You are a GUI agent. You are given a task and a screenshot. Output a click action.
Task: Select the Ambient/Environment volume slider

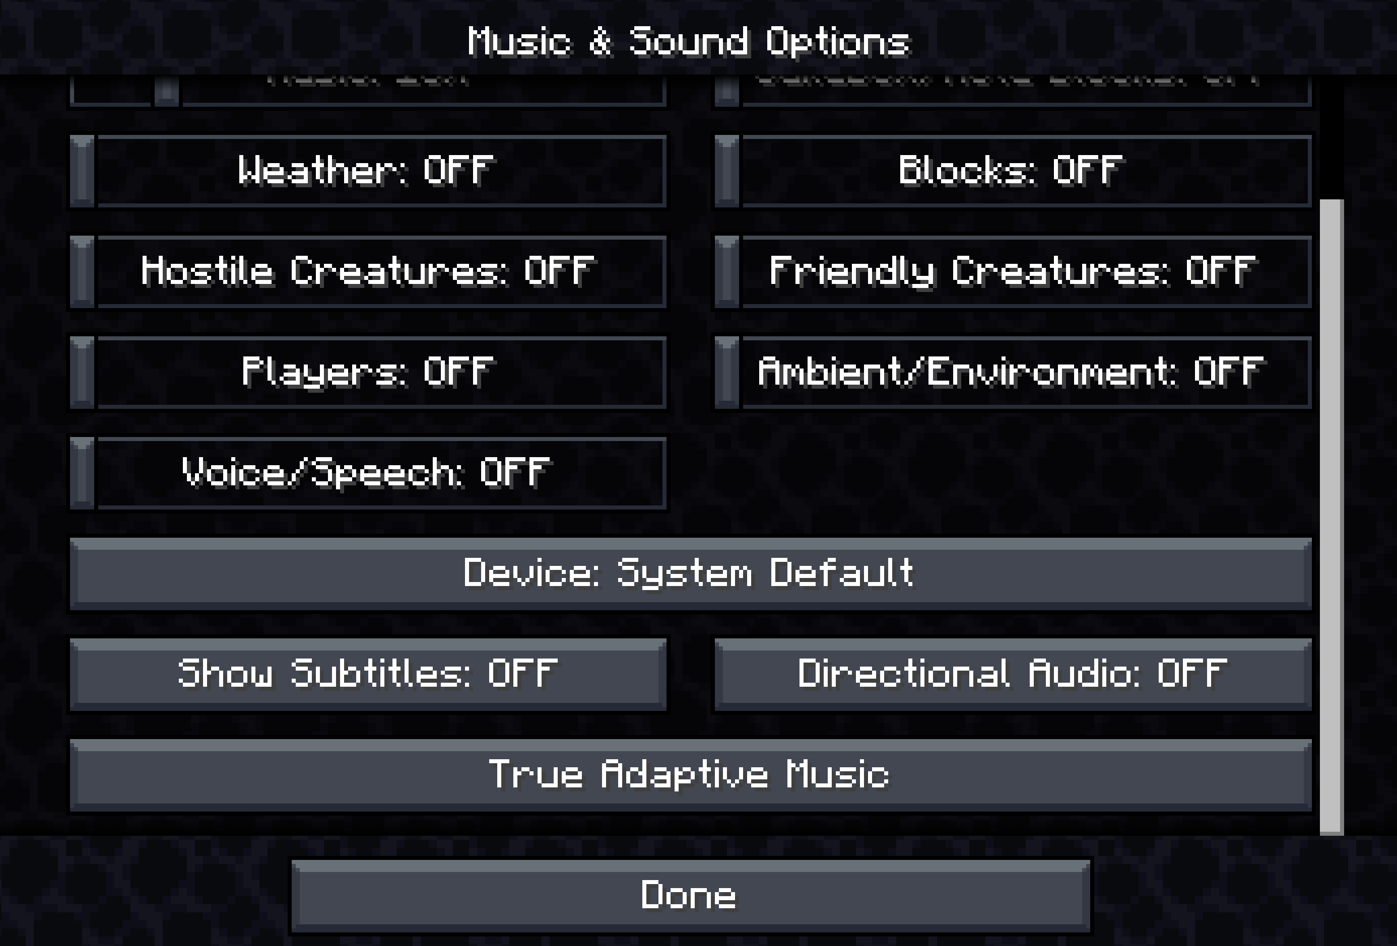coord(1013,373)
